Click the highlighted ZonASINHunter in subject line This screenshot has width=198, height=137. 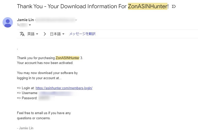pyautogui.click(x=148, y=6)
